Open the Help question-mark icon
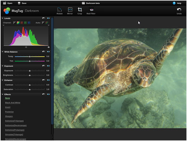This screenshot has width=187, height=141. tap(174, 3)
